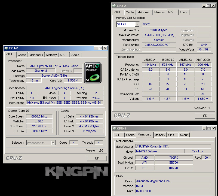Click part number CM3X2G2000C7GT

point(159,45)
